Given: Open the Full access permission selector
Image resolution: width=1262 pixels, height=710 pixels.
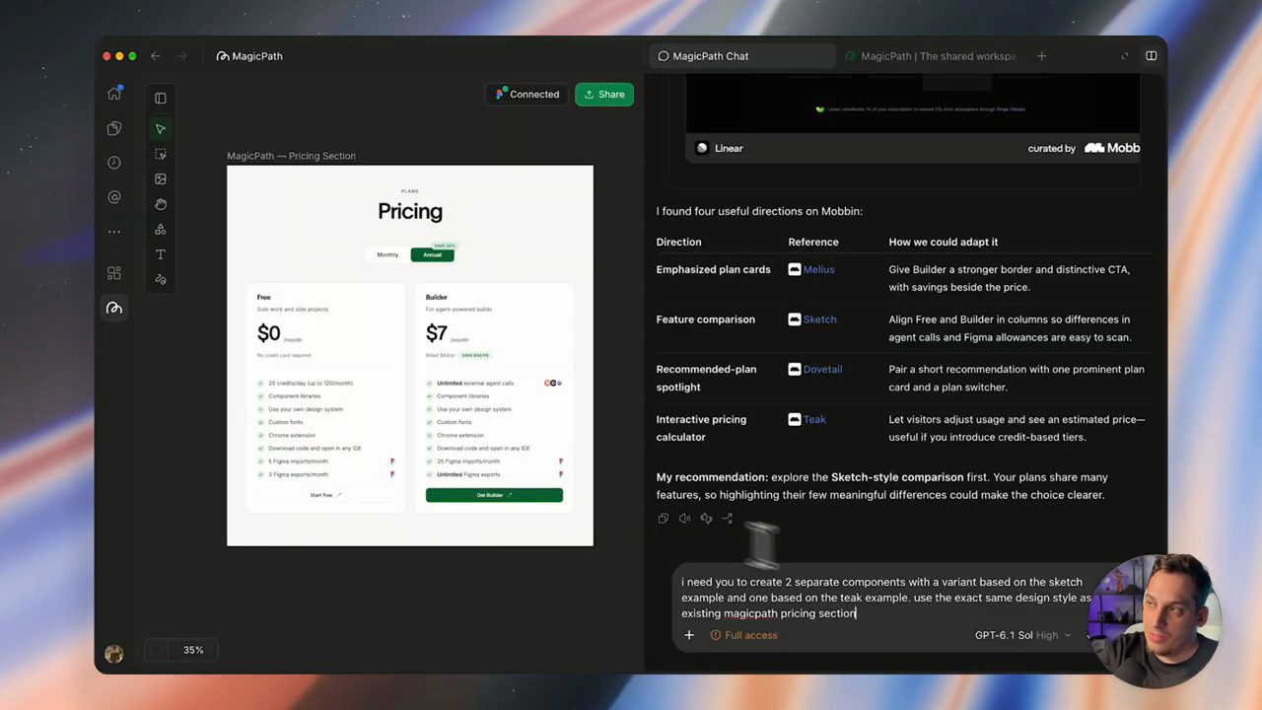Looking at the screenshot, I should point(743,635).
